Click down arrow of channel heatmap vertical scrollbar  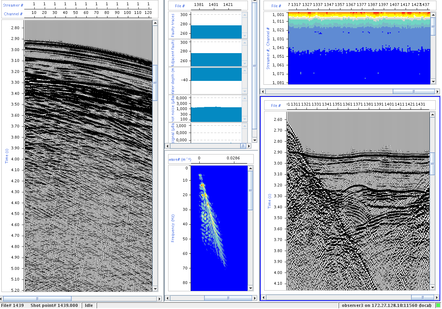pos(433,81)
